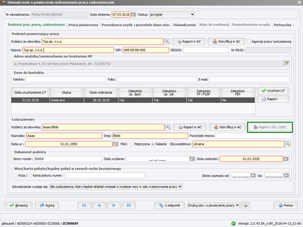
Task: Open Drukuj ośw. o powierzeniu pracy dropdown
Action: tap(214, 205)
